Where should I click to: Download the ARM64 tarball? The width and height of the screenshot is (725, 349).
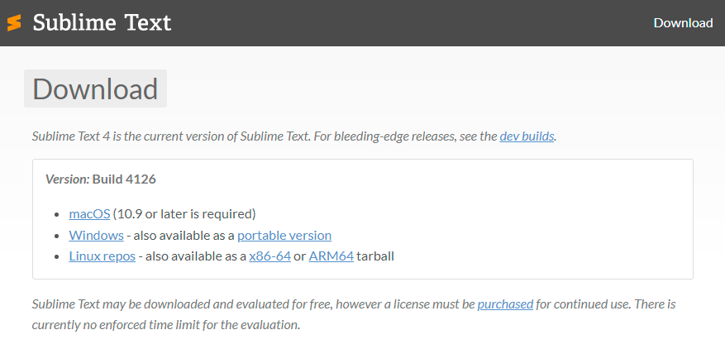pyautogui.click(x=331, y=256)
